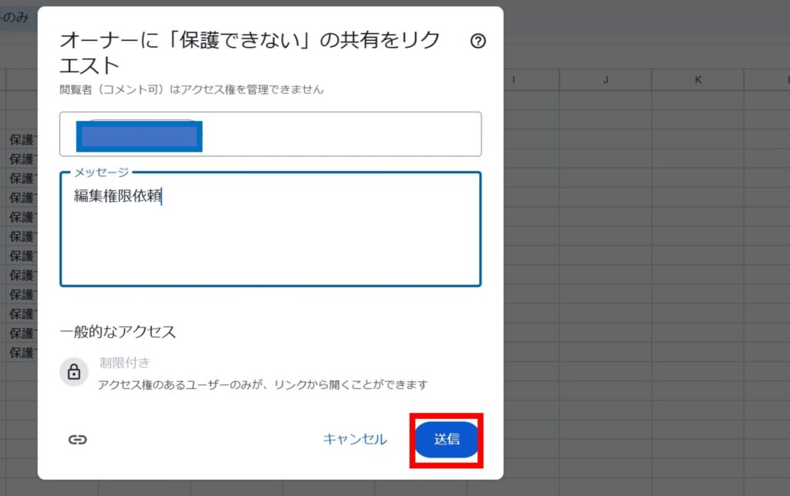Click the lock icon beside 制限付き
The width and height of the screenshot is (790, 496).
[74, 373]
